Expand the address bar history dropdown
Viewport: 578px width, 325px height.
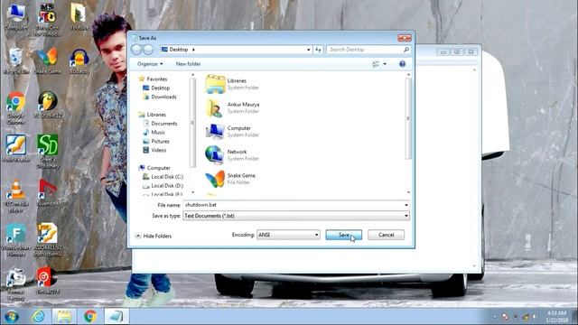click(x=309, y=50)
